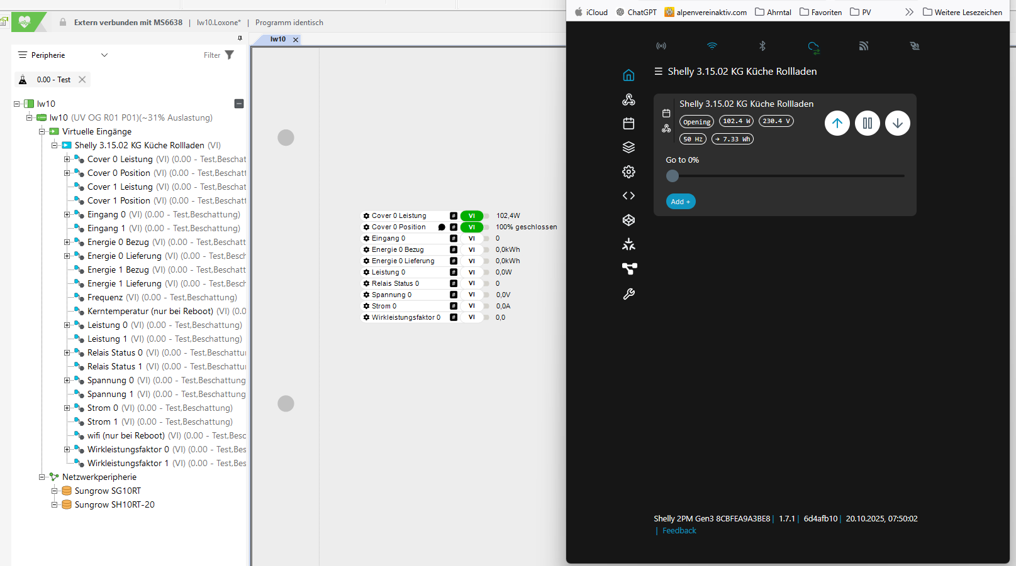Click the RSS-style broadcast icon in the Shelly header
1016x566 pixels.
864,46
